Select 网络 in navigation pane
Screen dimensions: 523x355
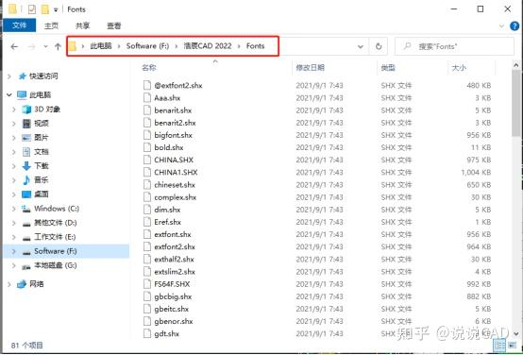pyautogui.click(x=37, y=284)
